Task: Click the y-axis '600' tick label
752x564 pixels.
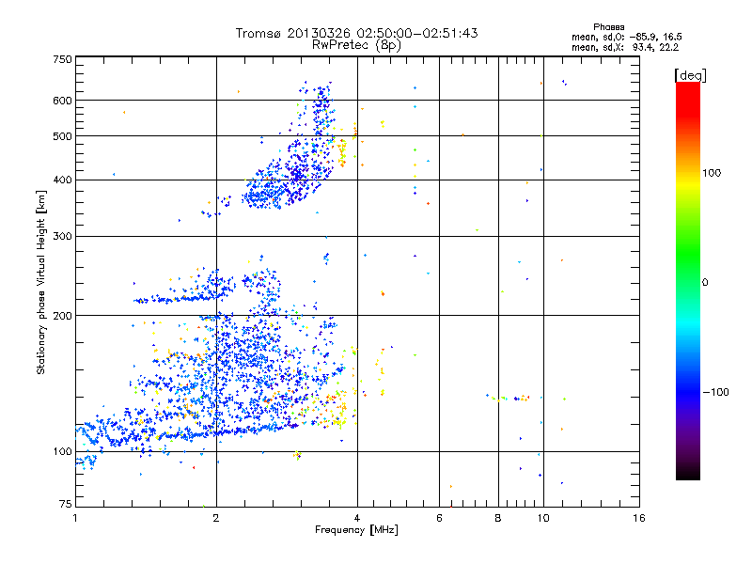Action: 62,101
